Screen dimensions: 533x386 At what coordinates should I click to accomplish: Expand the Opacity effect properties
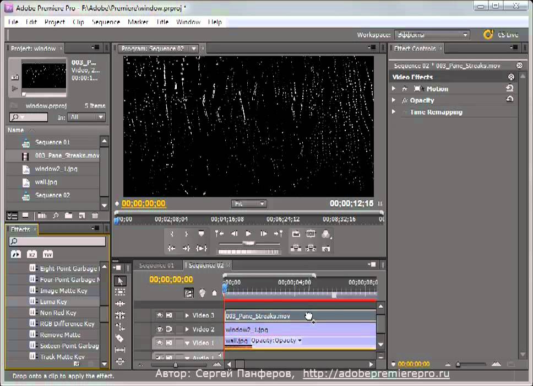point(394,100)
